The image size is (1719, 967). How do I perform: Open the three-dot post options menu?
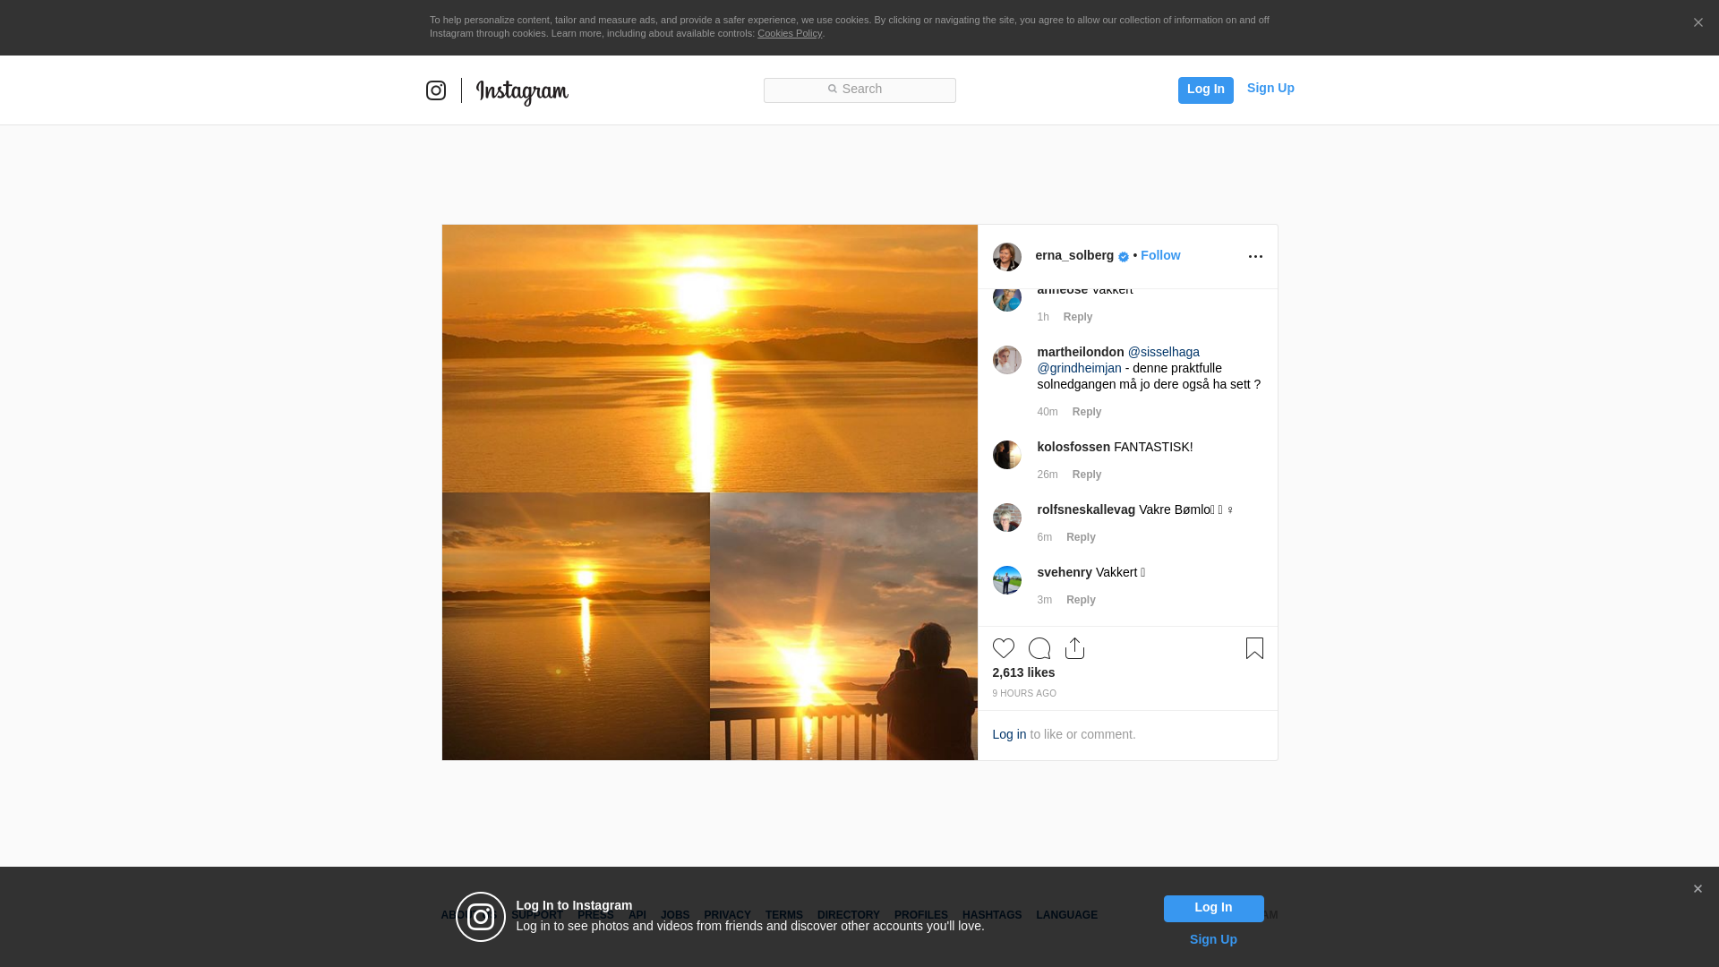(x=1255, y=257)
